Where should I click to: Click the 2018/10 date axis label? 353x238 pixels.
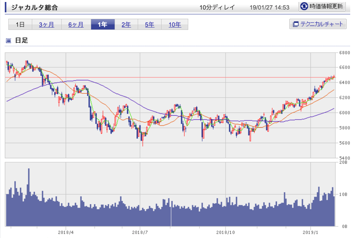226,232
